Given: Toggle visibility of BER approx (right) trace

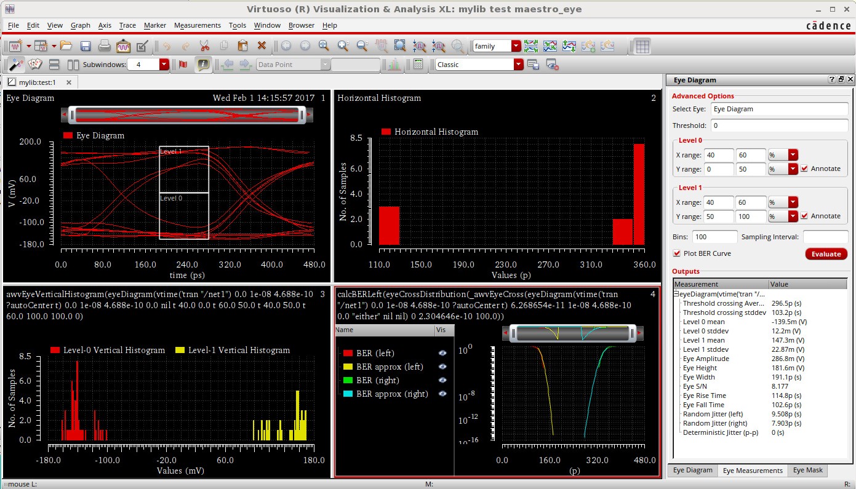Looking at the screenshot, I should [x=442, y=394].
